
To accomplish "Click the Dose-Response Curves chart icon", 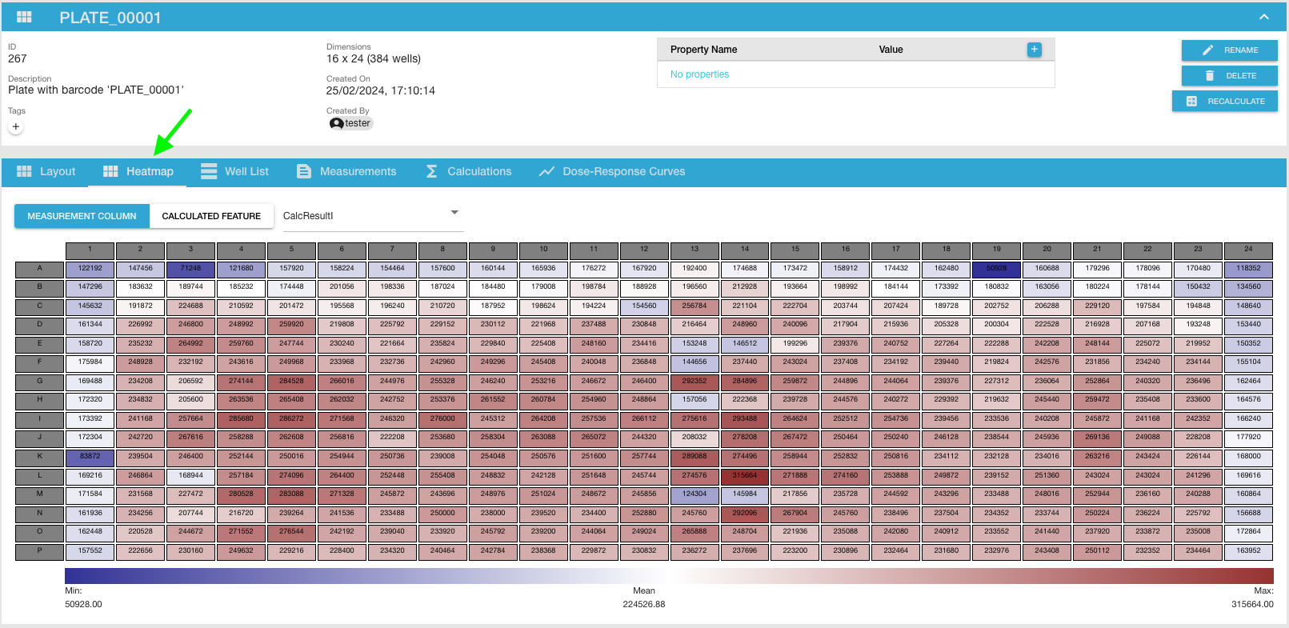I will (x=546, y=171).
